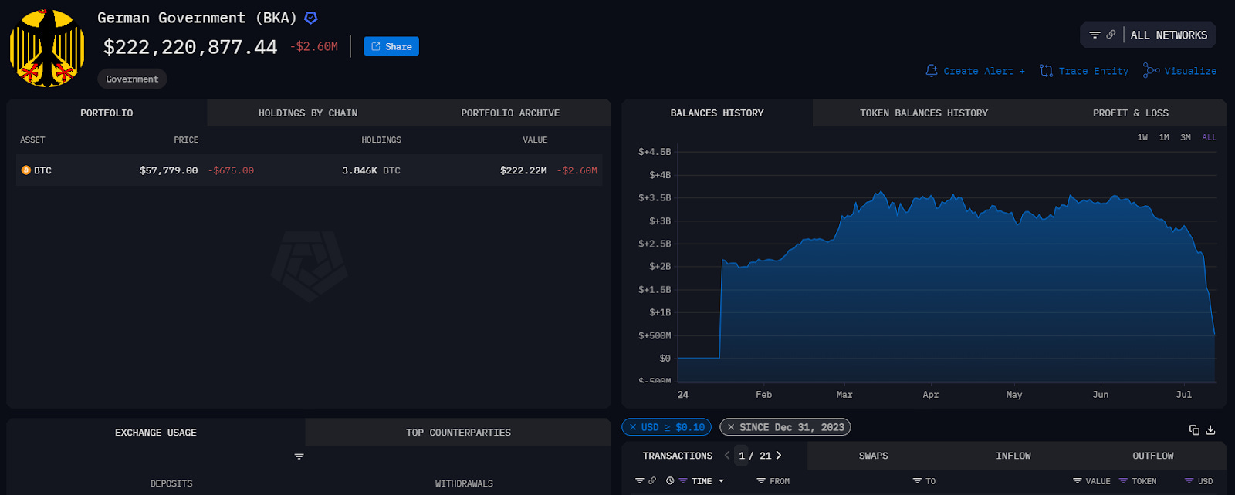Switch to the EXCHANGE USAGE tab

point(156,433)
